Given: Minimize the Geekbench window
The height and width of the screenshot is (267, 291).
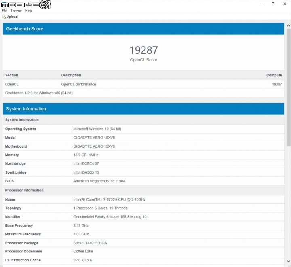Looking at the screenshot, I should pyautogui.click(x=261, y=4).
